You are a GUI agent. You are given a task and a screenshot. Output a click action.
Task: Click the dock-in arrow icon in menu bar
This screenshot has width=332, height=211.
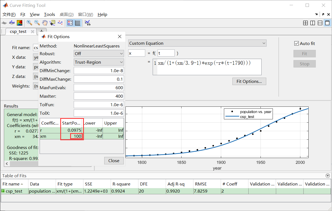[317, 15]
